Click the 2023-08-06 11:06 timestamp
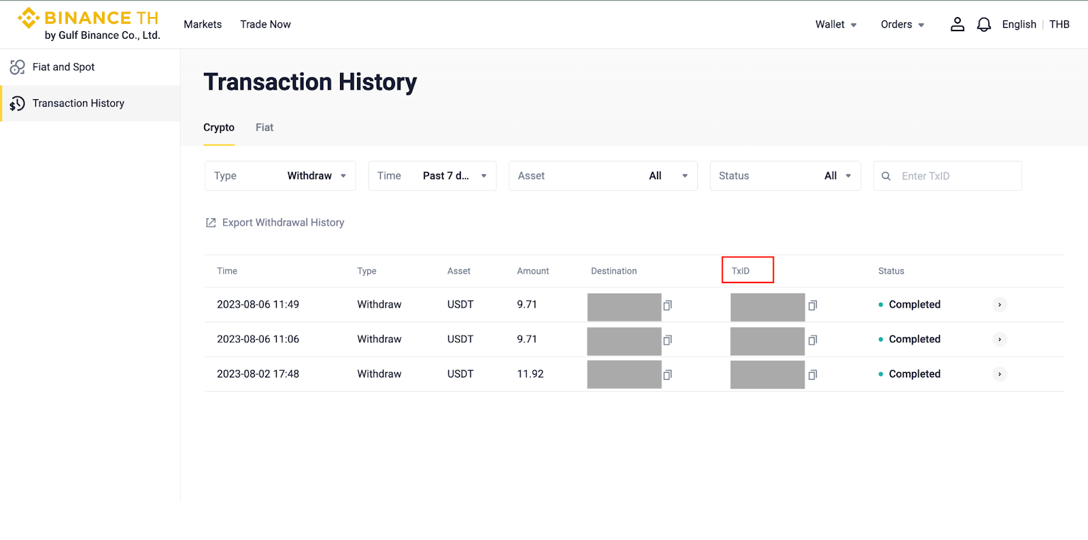 pos(258,339)
